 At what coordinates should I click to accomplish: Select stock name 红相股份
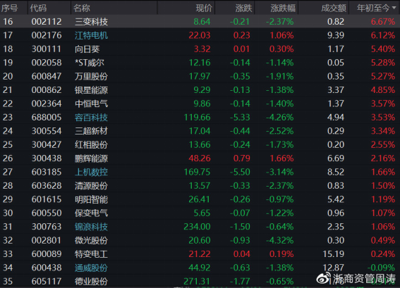point(91,144)
